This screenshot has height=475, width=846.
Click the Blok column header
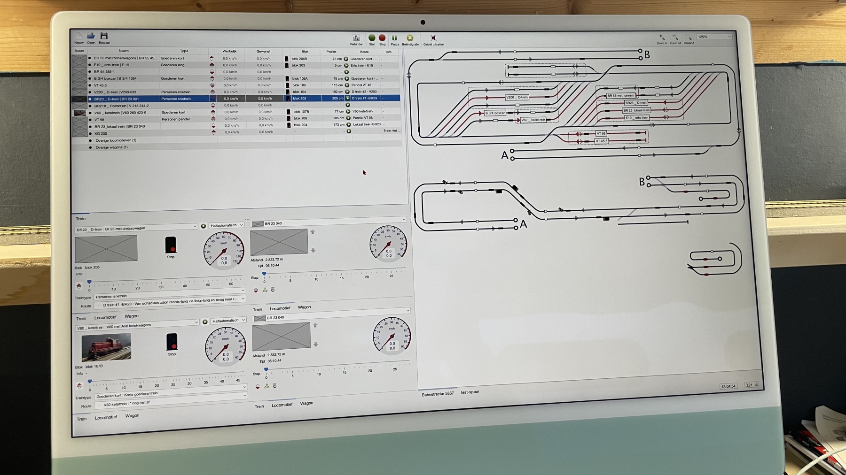tap(305, 52)
